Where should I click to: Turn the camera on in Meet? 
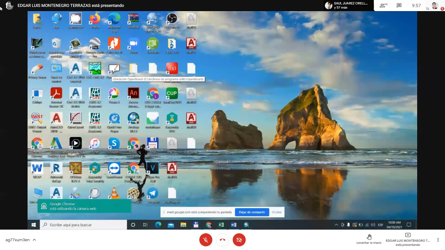point(239,240)
